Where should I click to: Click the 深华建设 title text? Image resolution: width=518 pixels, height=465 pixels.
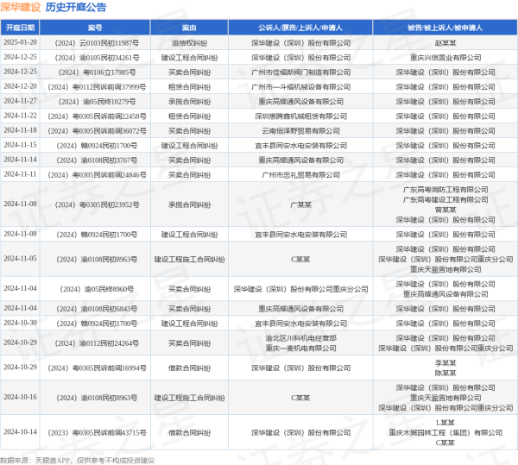coord(20,7)
